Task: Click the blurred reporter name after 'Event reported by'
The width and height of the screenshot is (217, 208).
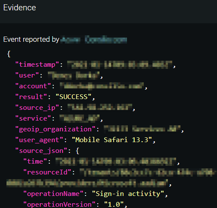Action: pyautogui.click(x=93, y=40)
